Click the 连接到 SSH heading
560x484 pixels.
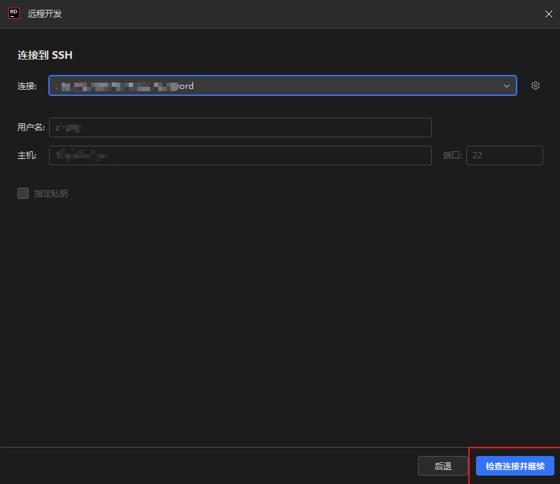coord(45,55)
